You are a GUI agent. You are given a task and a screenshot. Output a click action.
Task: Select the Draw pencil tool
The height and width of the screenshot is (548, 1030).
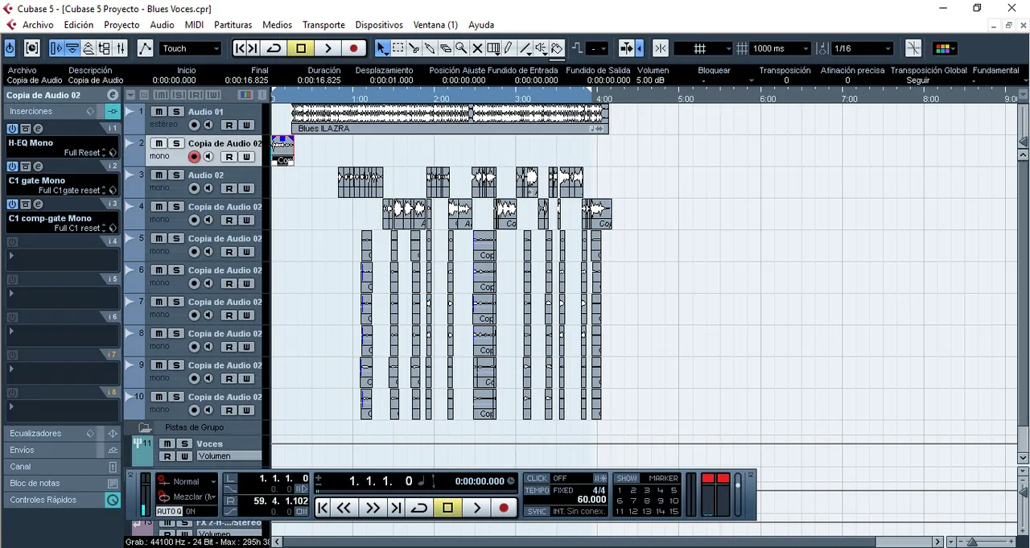(509, 48)
